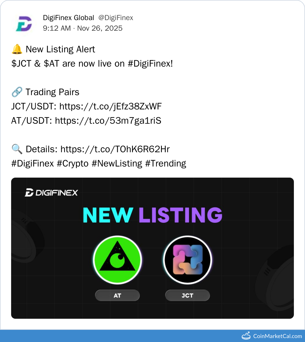Click the $JCT cashtag

tap(21, 63)
